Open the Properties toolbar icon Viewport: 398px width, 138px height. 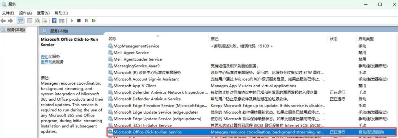point(30,21)
